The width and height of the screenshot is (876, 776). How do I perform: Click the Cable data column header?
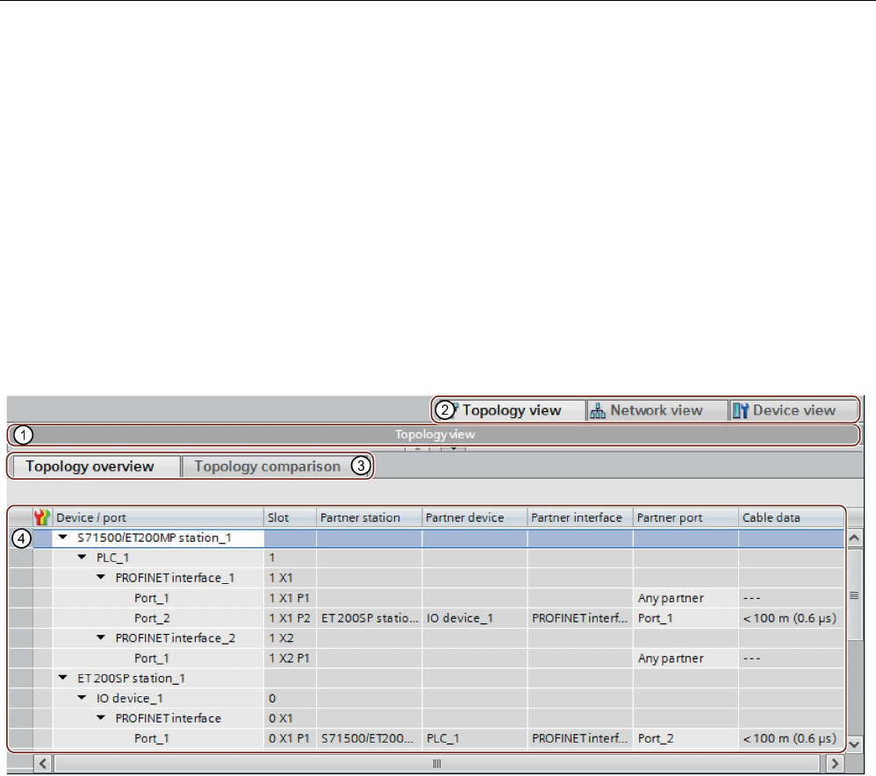(x=791, y=517)
